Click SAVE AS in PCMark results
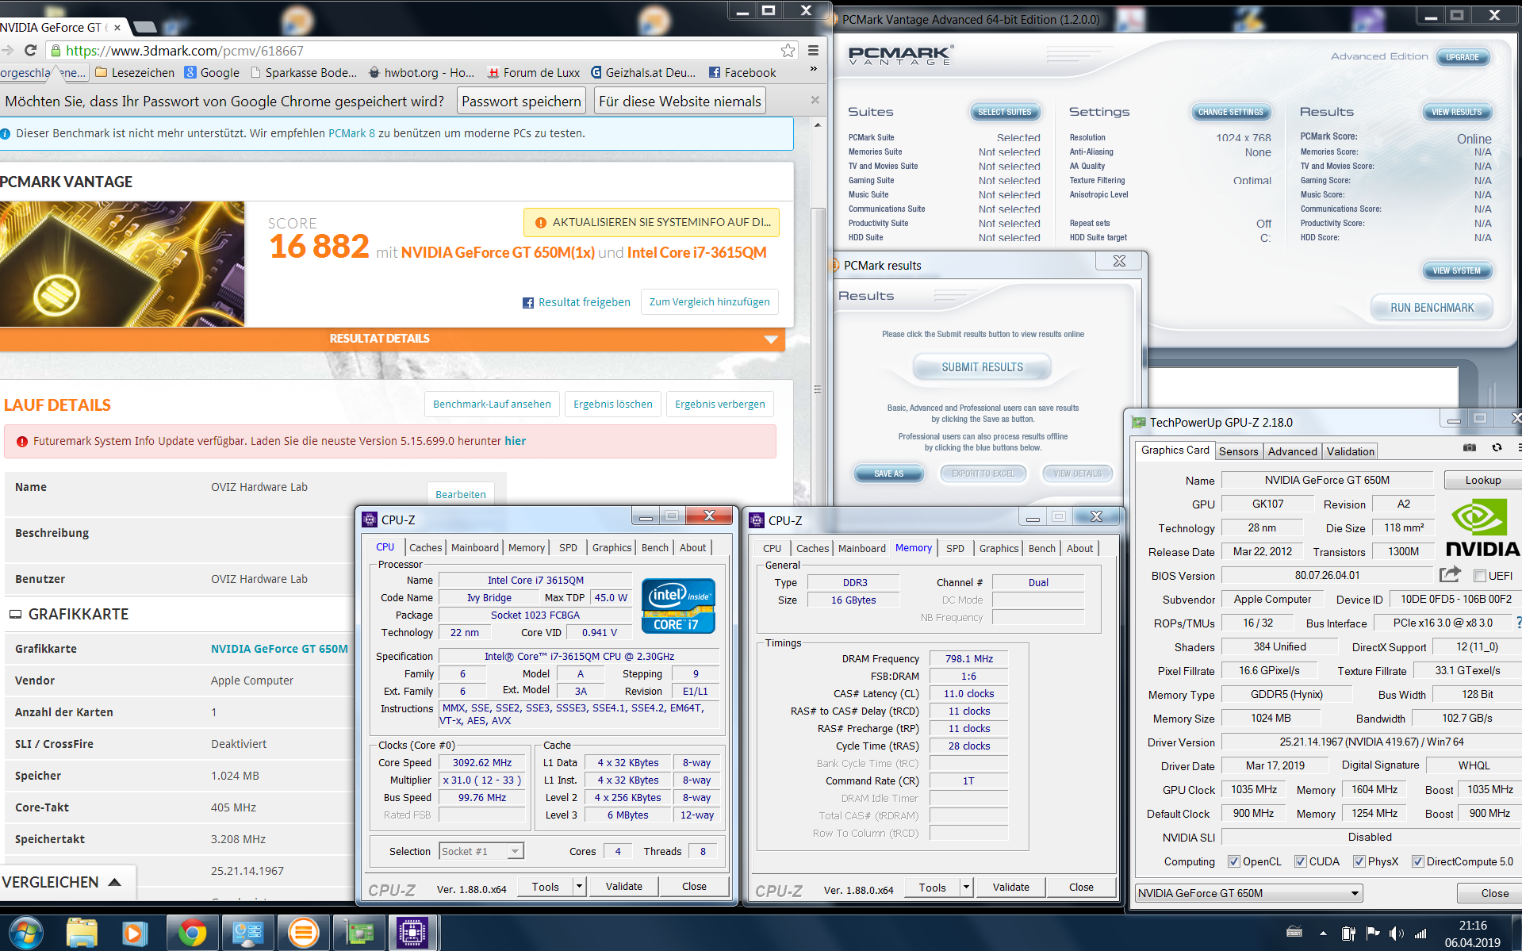This screenshot has height=951, width=1522. coord(888,474)
